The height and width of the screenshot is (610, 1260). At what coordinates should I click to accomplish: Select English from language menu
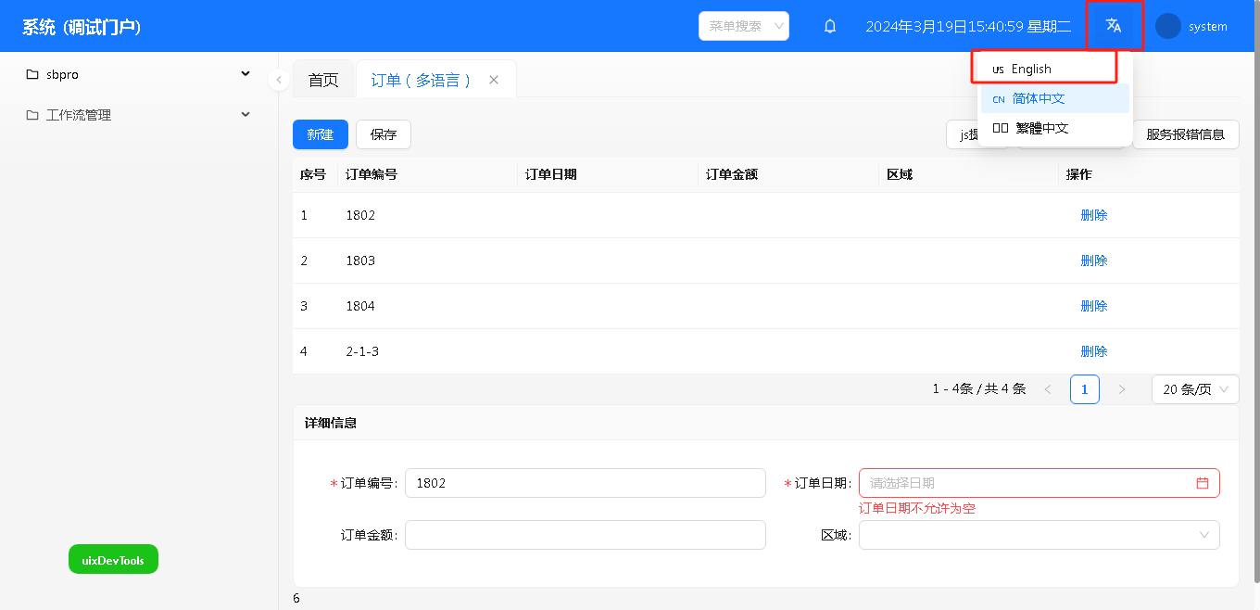coord(1031,69)
